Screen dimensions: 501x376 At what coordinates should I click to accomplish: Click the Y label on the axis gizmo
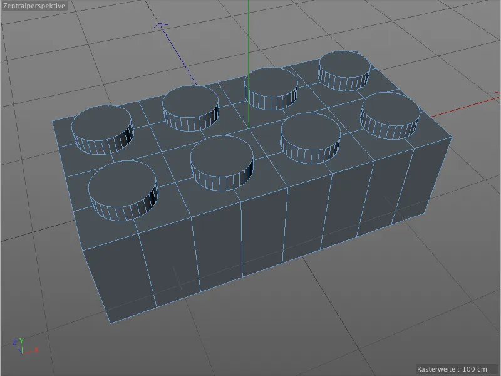click(x=21, y=341)
